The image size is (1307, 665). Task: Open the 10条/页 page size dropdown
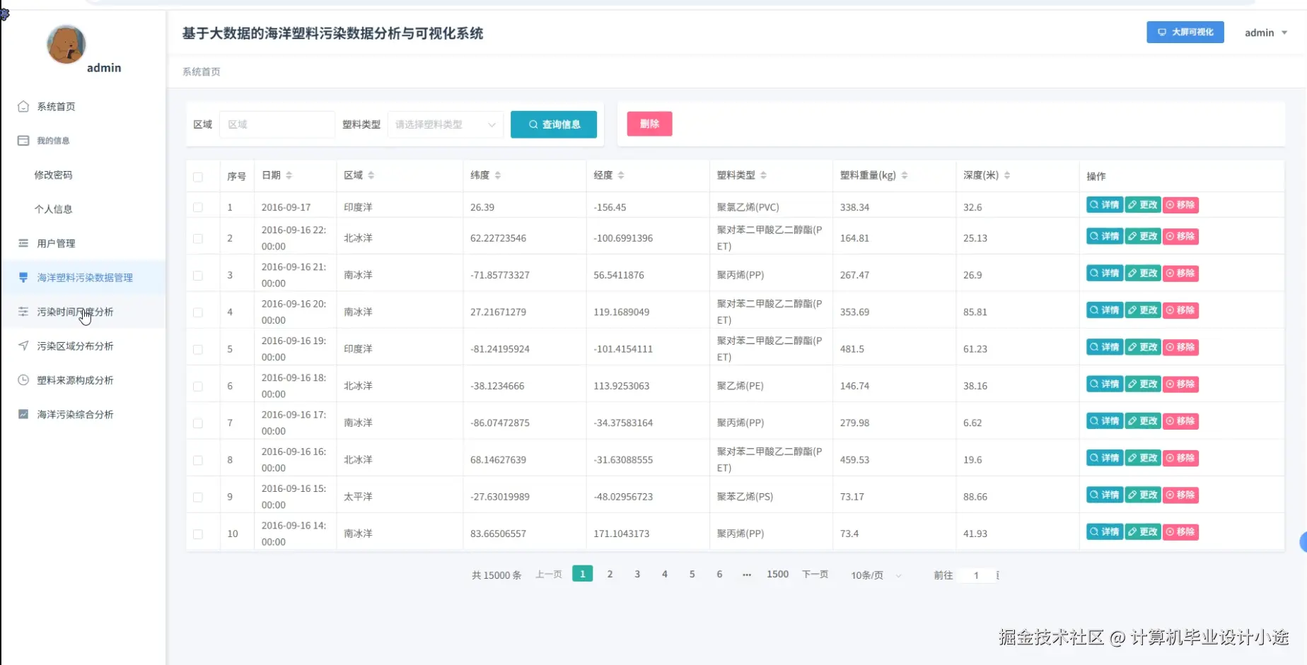coord(874,575)
